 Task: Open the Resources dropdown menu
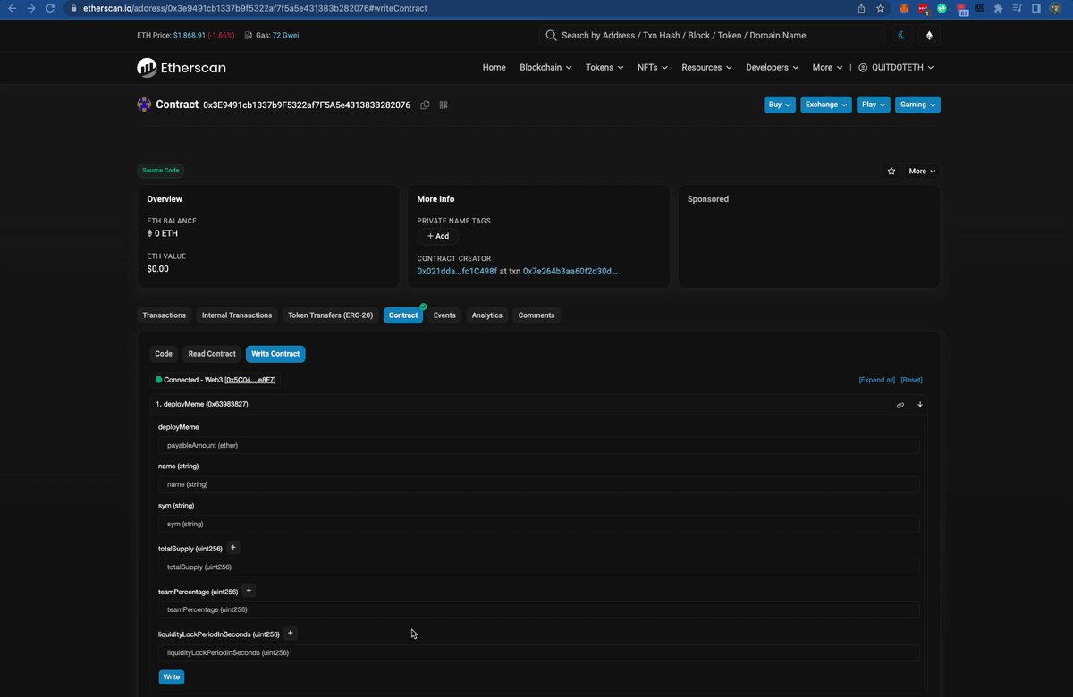706,67
